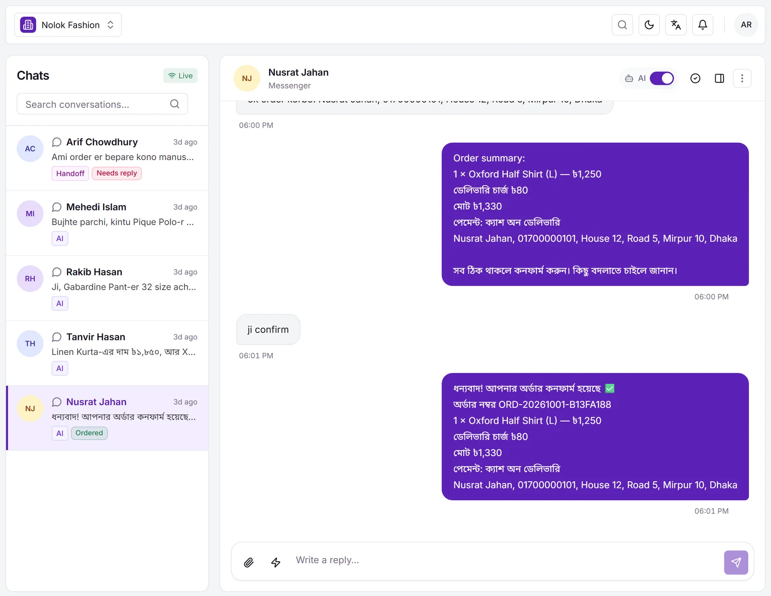Toggle dark mode moon icon
Screen dimensions: 771x596
[x=649, y=25]
